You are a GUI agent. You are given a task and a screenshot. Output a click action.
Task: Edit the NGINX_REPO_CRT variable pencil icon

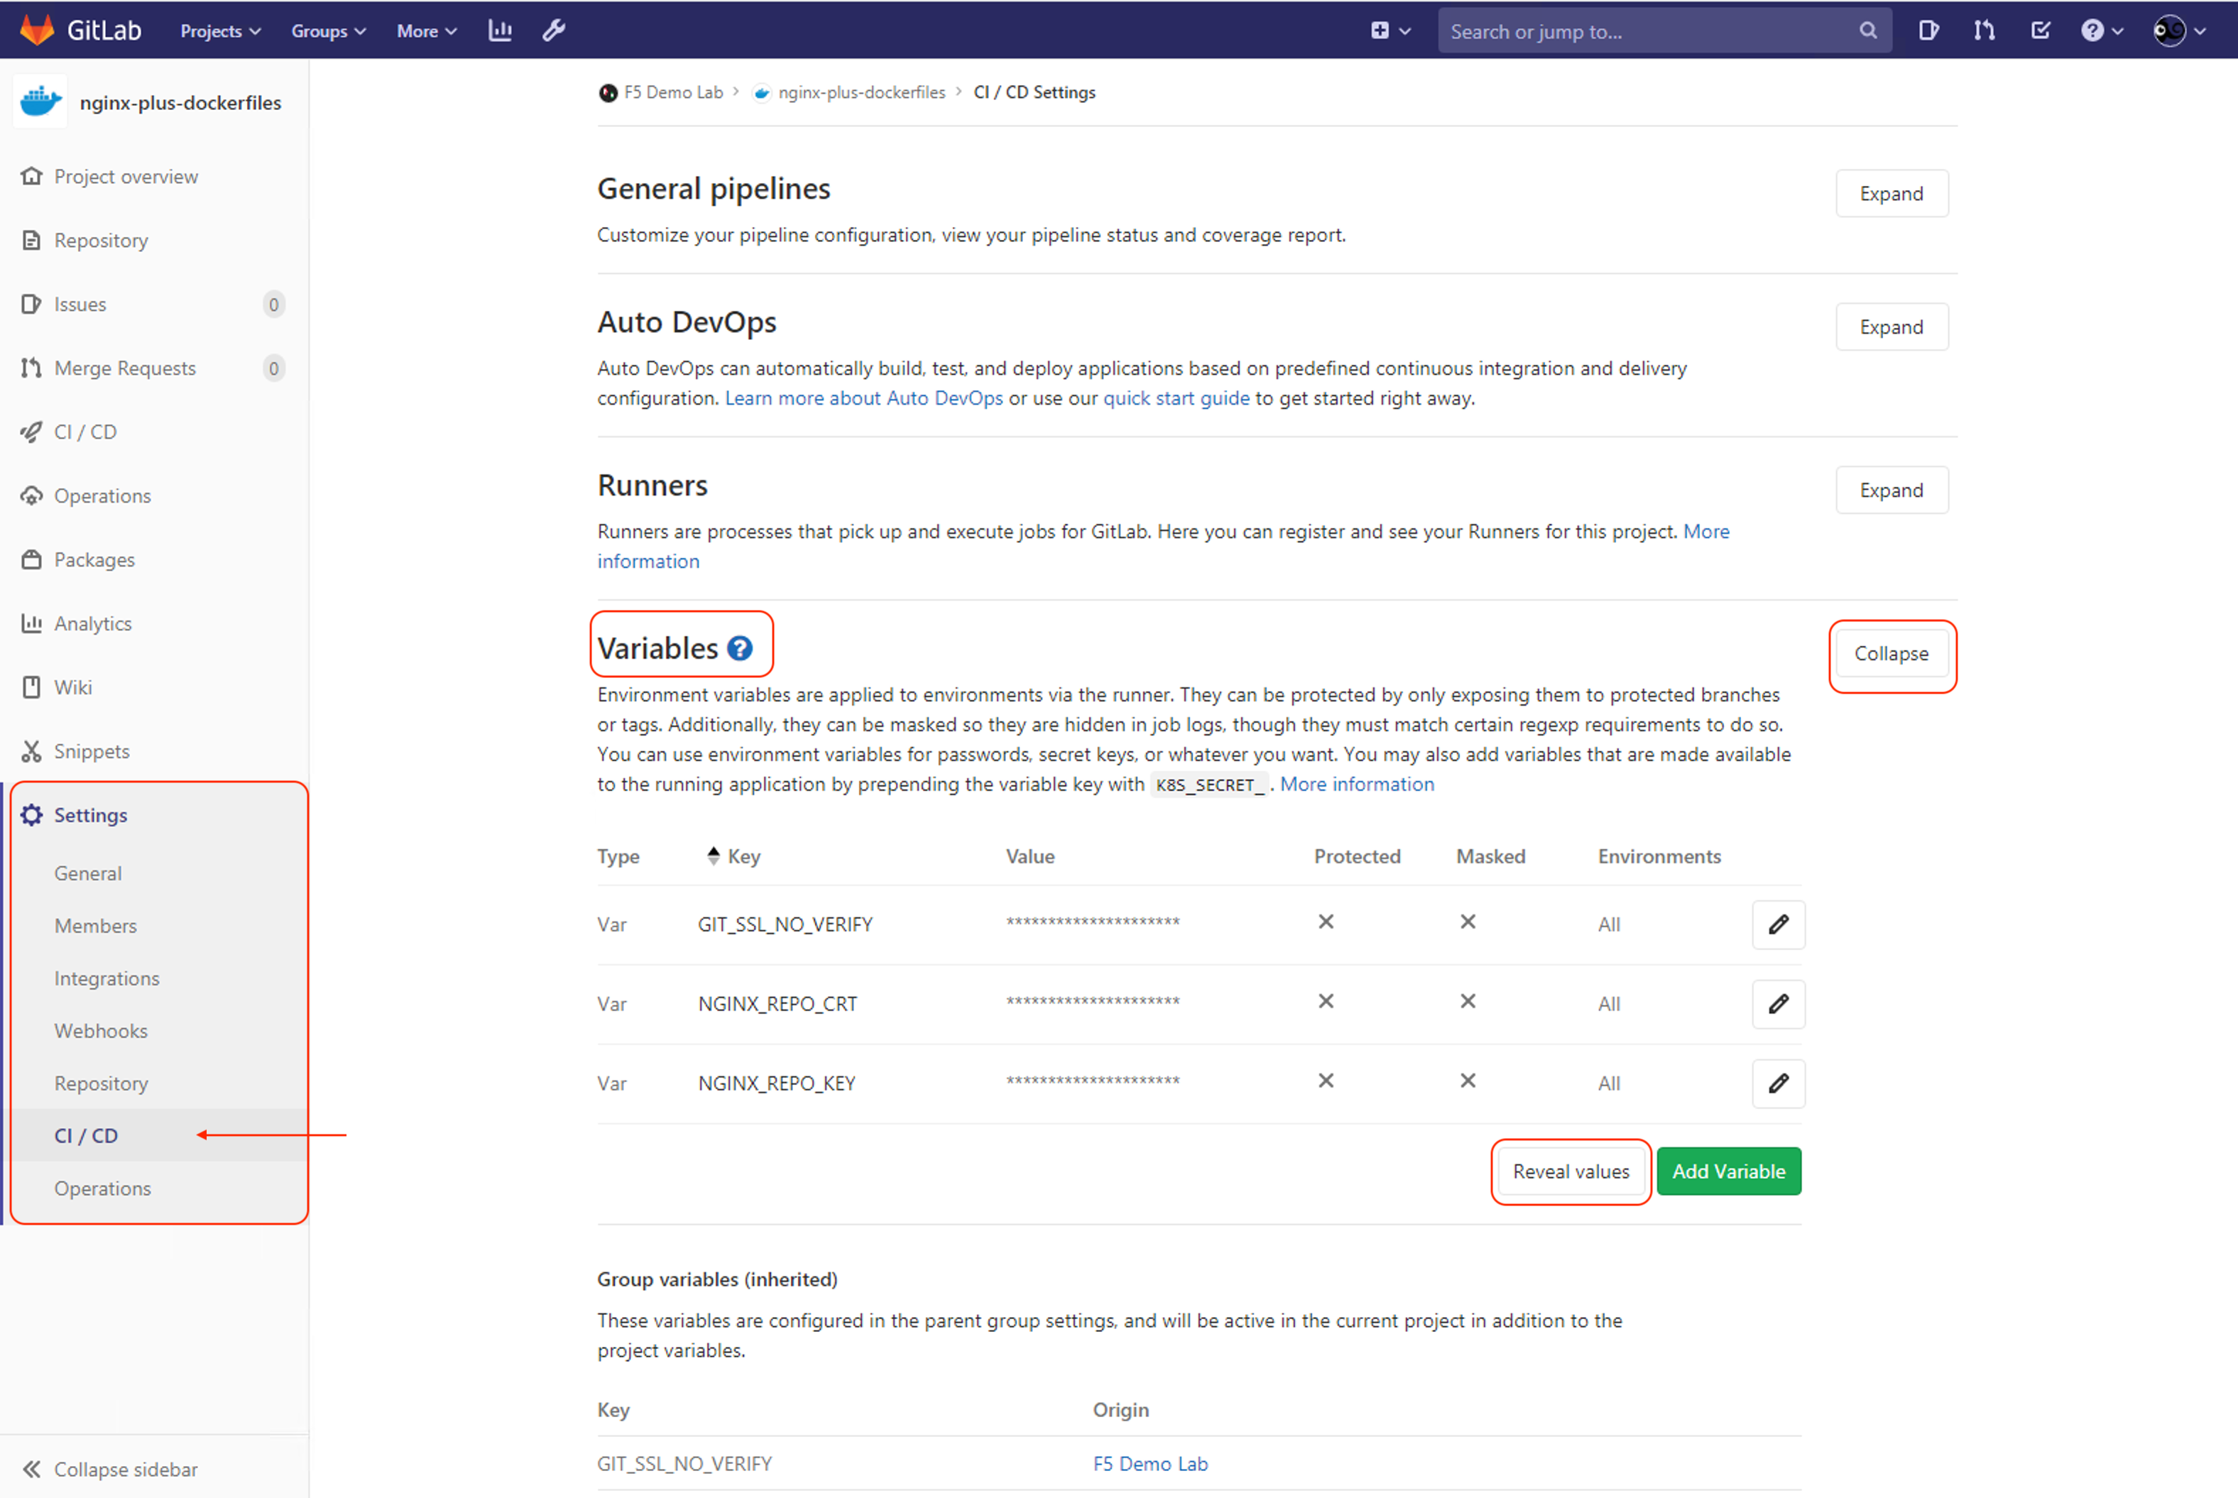[x=1778, y=1003]
